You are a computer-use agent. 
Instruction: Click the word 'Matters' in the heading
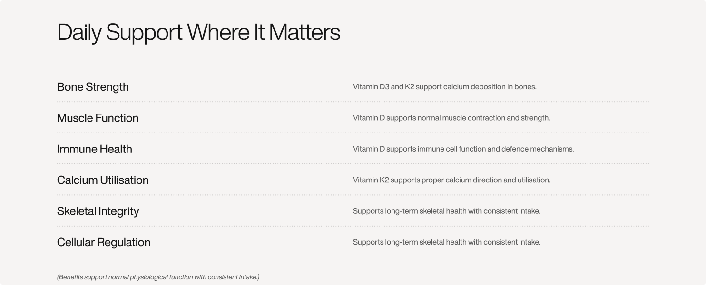[304, 32]
